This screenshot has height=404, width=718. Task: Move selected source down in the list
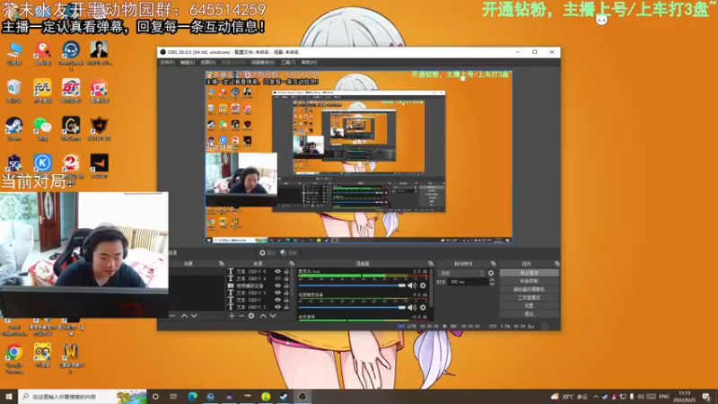(x=274, y=316)
